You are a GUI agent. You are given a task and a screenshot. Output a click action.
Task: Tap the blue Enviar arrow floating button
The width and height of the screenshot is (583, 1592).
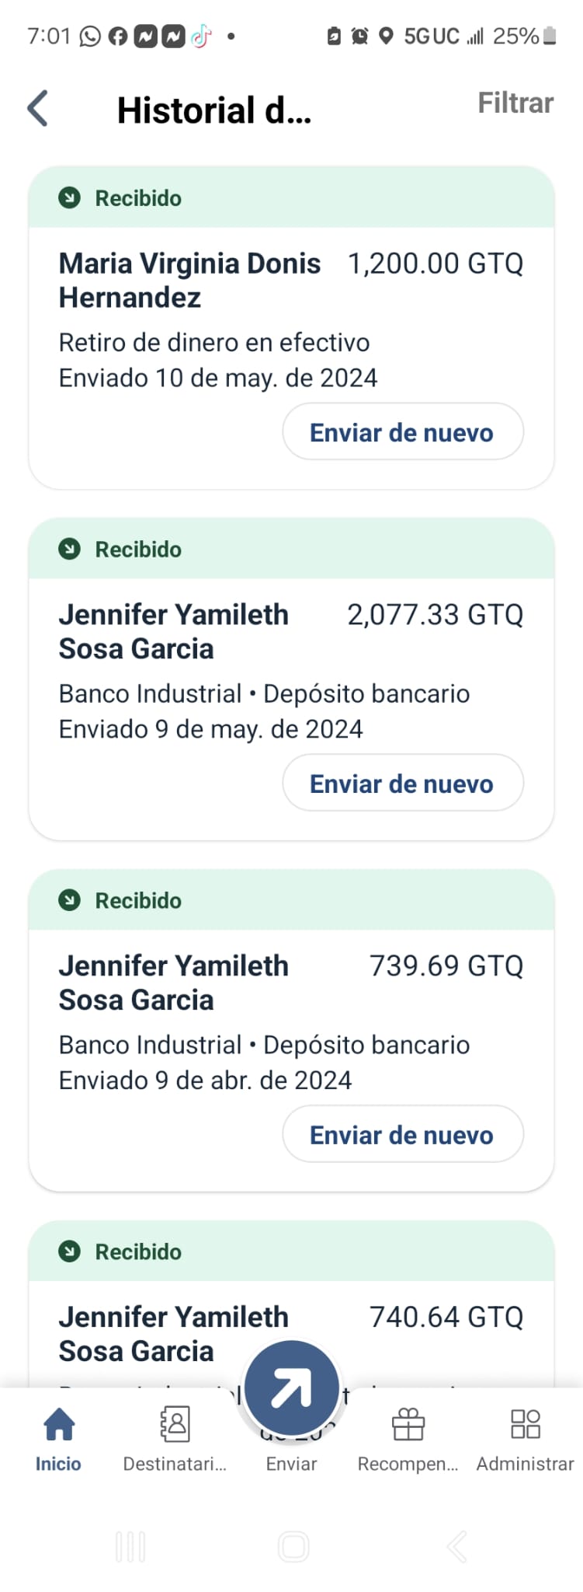pyautogui.click(x=292, y=1388)
